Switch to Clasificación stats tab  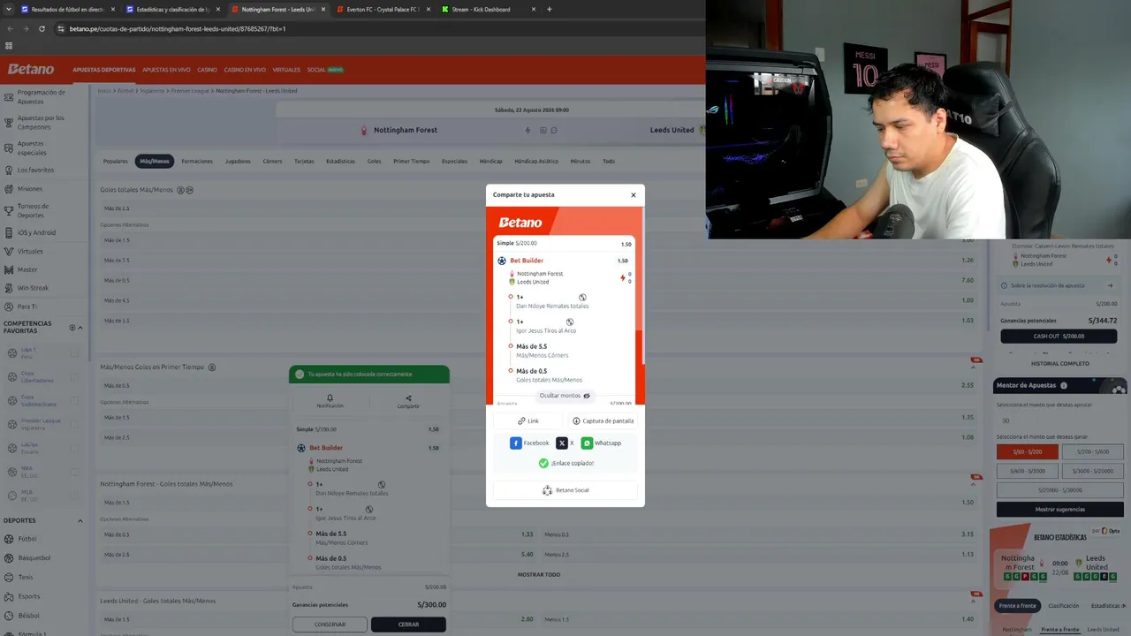coord(1063,606)
